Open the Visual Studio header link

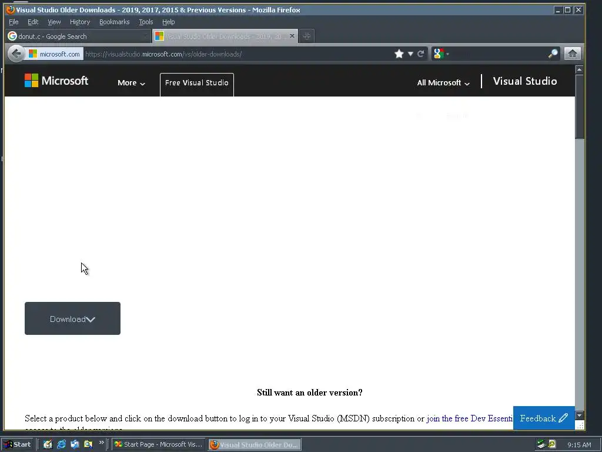click(x=525, y=81)
